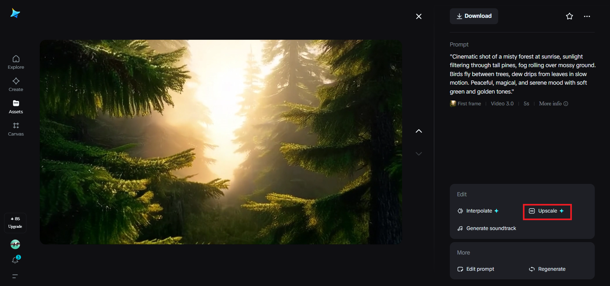Click the Upgrade credits button

coord(15,223)
